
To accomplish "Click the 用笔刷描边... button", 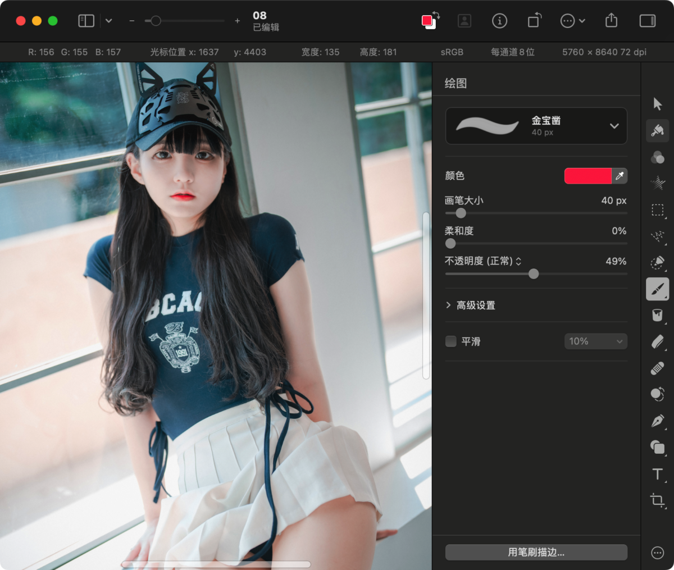I will point(536,553).
